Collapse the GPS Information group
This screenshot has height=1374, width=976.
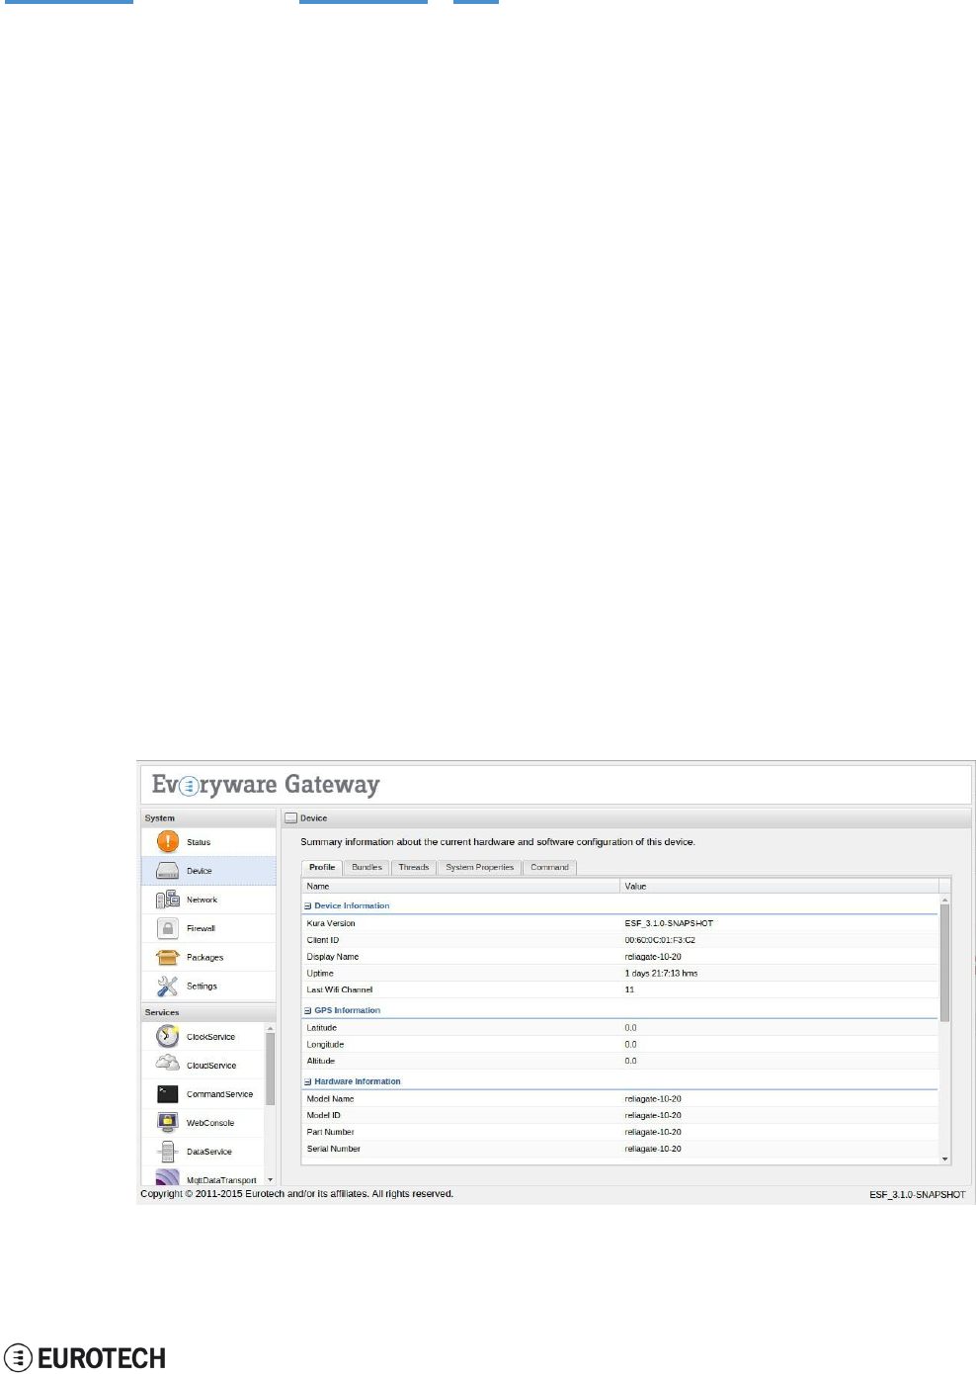point(308,1010)
